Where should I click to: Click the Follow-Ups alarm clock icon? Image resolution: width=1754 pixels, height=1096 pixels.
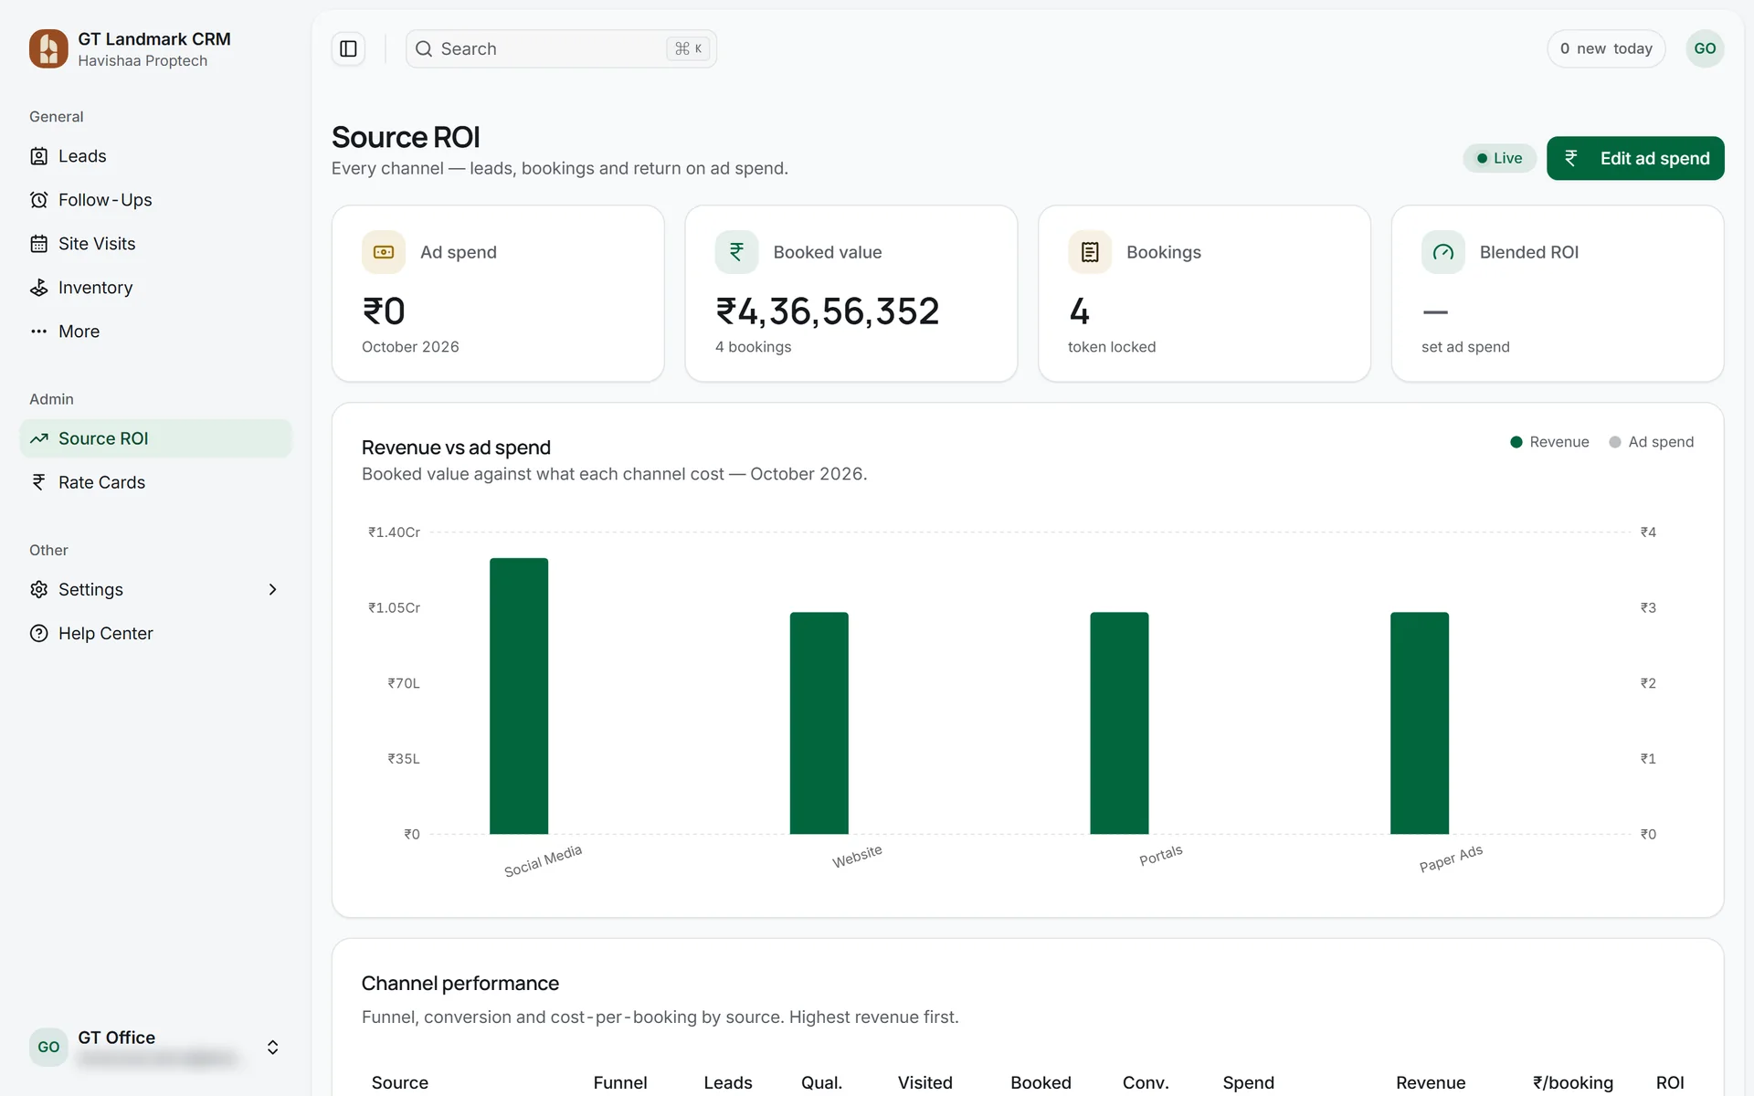[38, 200]
